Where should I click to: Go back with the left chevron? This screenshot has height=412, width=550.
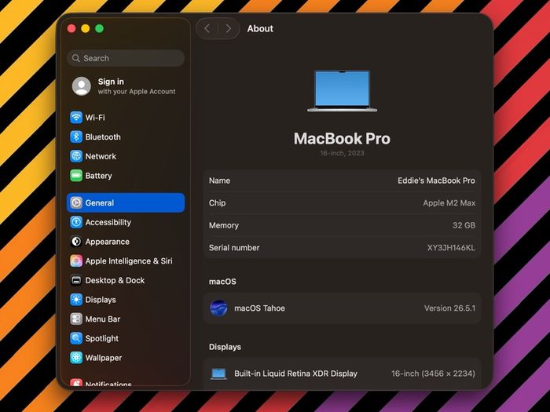pyautogui.click(x=207, y=28)
